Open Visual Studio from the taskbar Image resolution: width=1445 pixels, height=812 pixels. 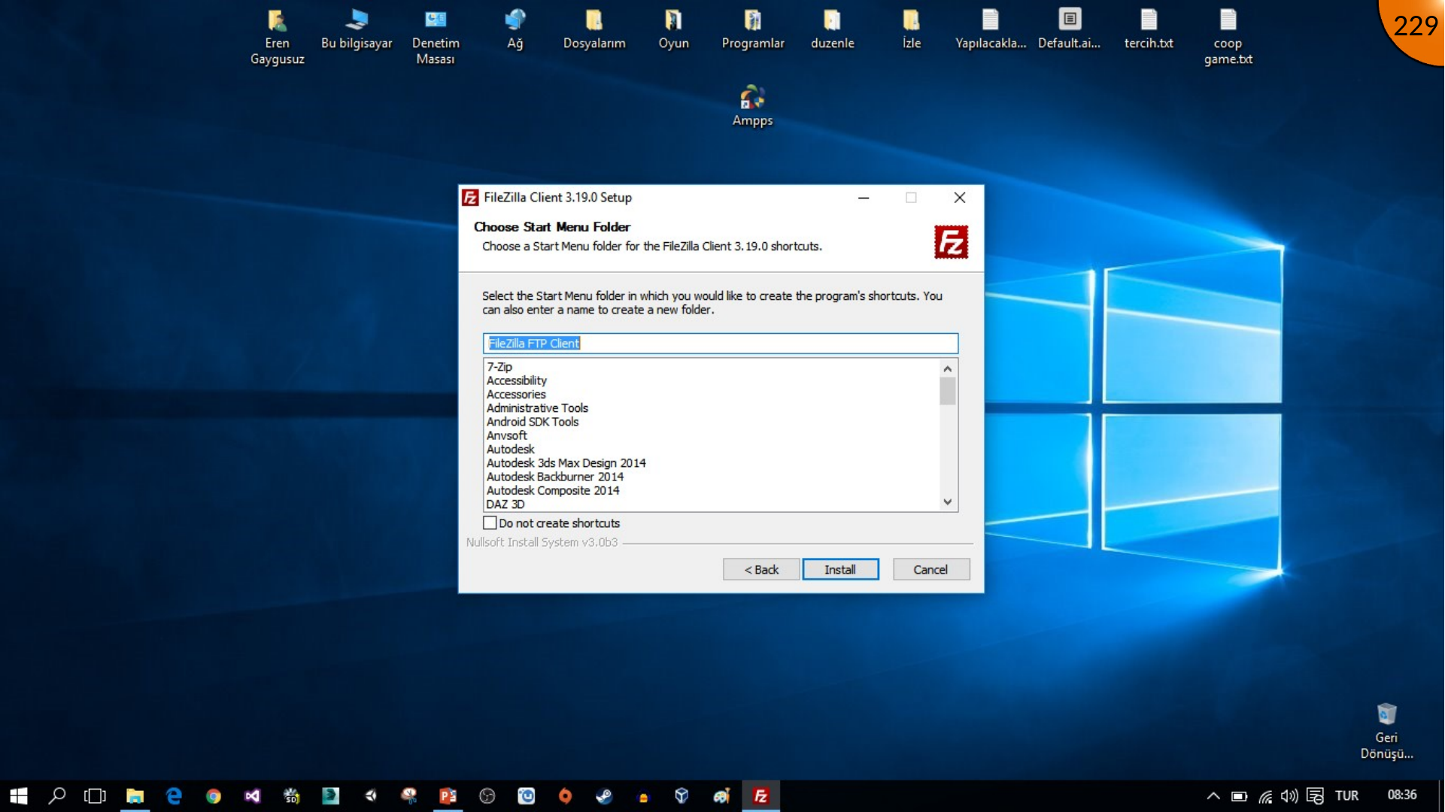[x=253, y=795]
